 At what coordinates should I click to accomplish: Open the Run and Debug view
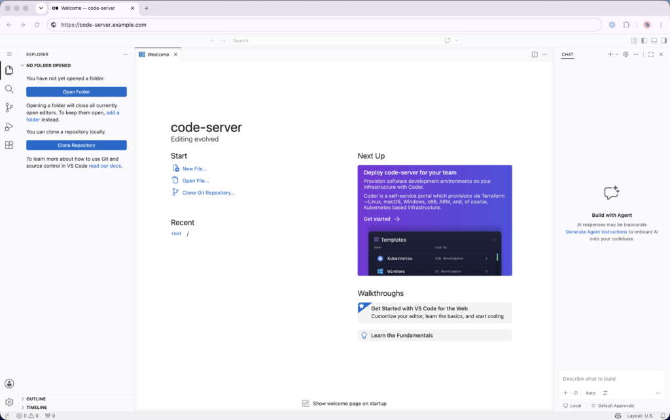tap(9, 126)
